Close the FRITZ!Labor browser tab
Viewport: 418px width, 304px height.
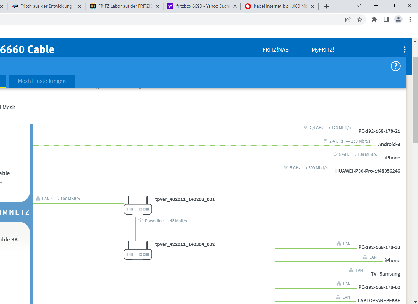157,6
